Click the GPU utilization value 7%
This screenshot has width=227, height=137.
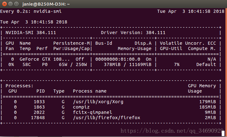[176, 64]
